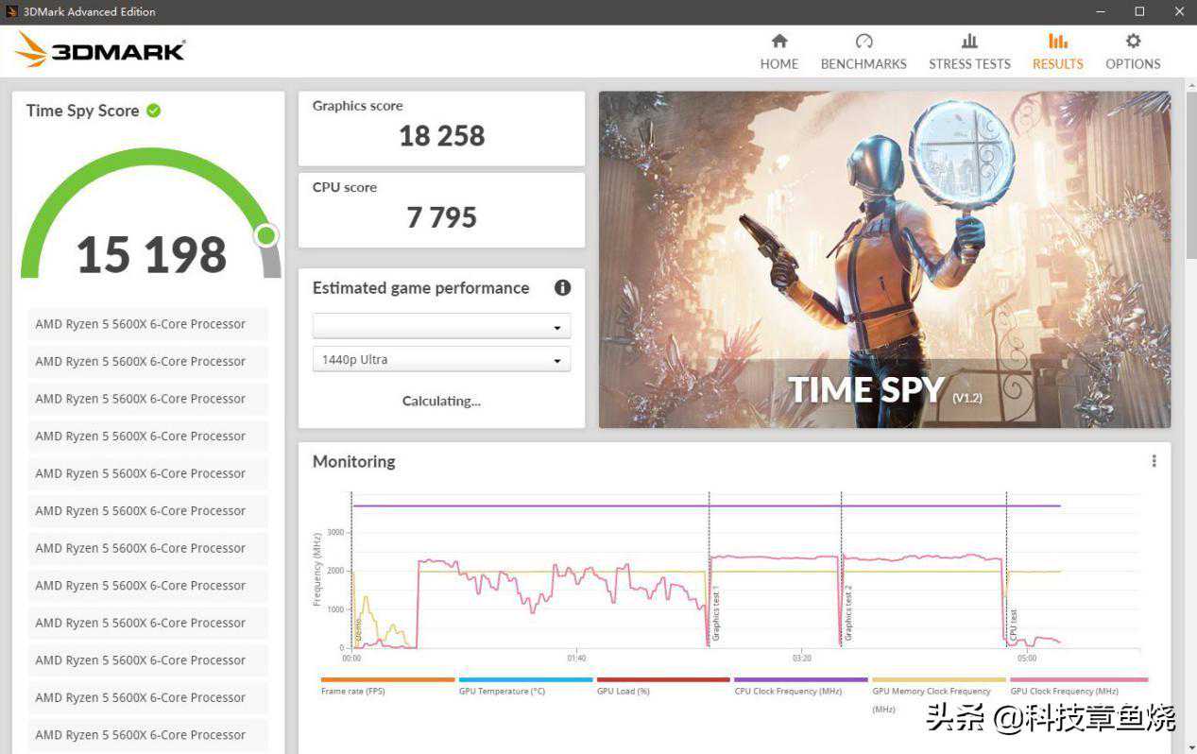The image size is (1197, 754).
Task: Click the last AMD Ryzen 5 5600X entry
Action: [x=147, y=735]
